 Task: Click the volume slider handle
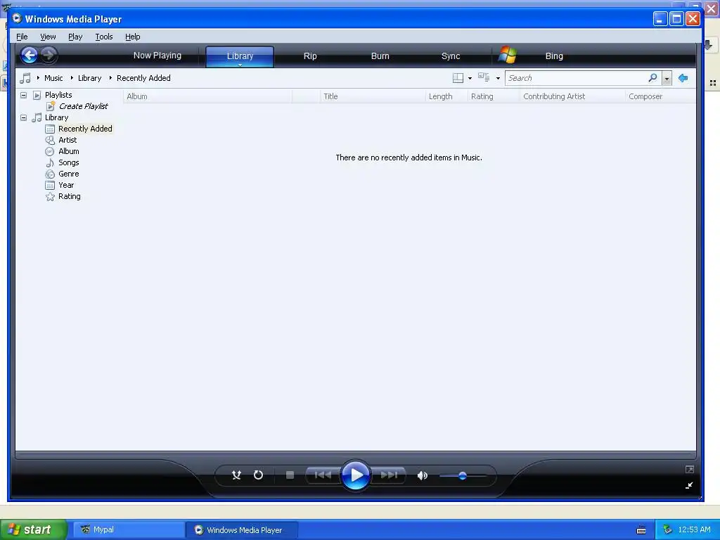(x=463, y=476)
